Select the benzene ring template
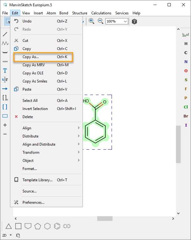191x240 pixels. (57, 226)
